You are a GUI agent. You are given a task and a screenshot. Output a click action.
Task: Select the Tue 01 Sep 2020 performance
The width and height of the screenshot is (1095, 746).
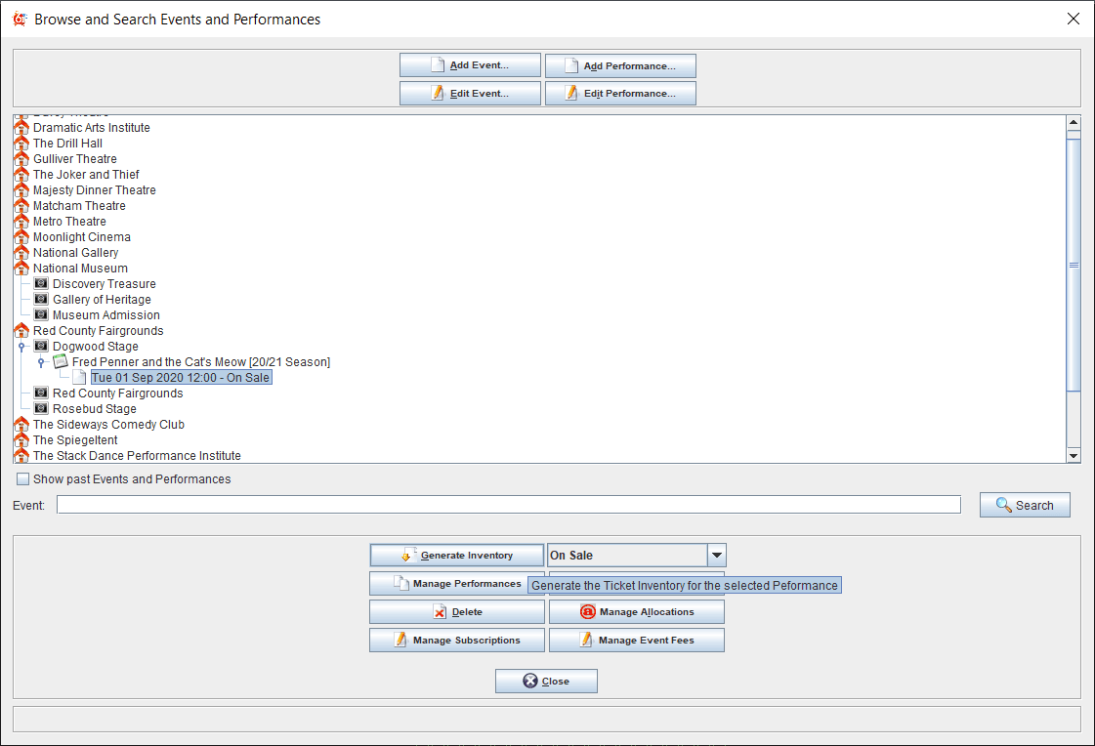tap(181, 378)
